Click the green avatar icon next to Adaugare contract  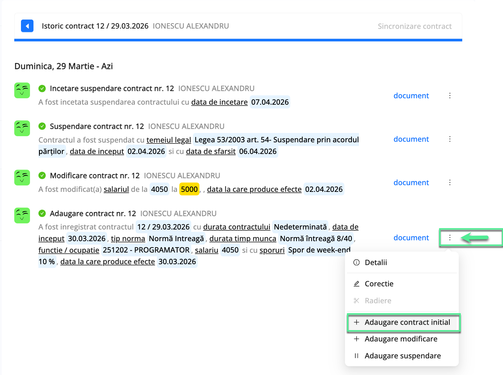[22, 215]
